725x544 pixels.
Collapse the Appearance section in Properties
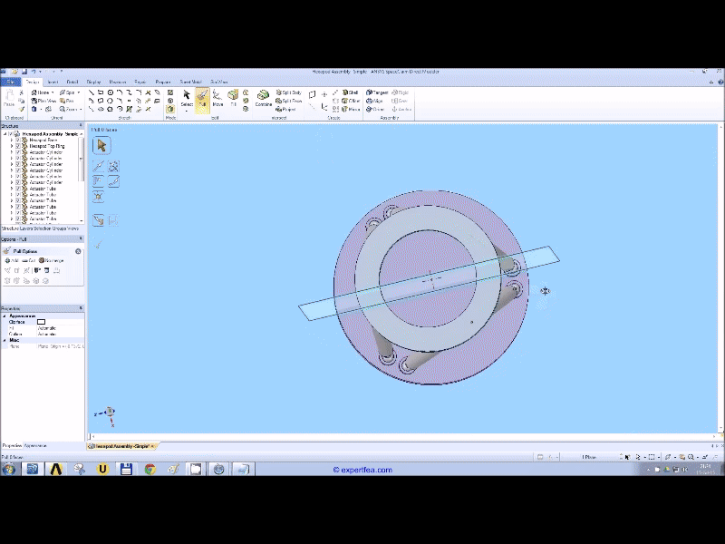point(6,316)
